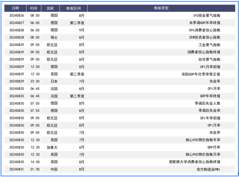The height and width of the screenshot is (177, 239).
Task: Select the date cell 20240826
Action: [17, 16]
